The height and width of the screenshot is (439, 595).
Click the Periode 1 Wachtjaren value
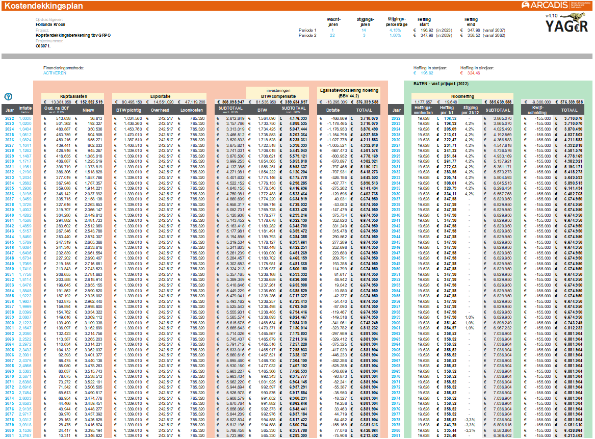[332, 30]
